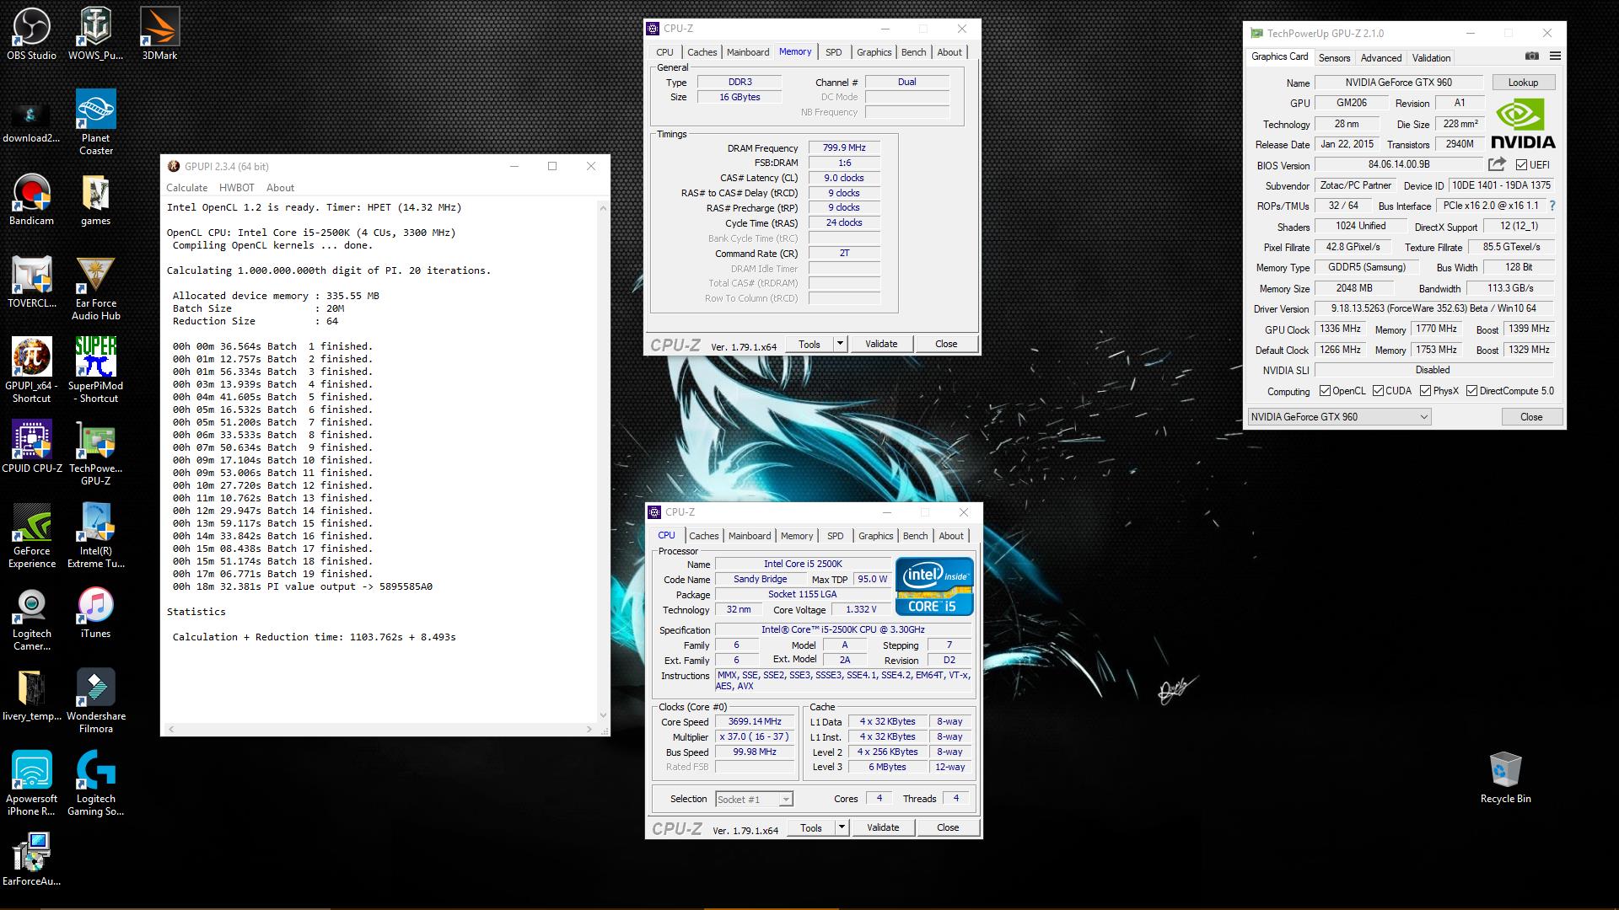Open Calculate menu in GPUPI
The width and height of the screenshot is (1619, 910).
(186, 188)
